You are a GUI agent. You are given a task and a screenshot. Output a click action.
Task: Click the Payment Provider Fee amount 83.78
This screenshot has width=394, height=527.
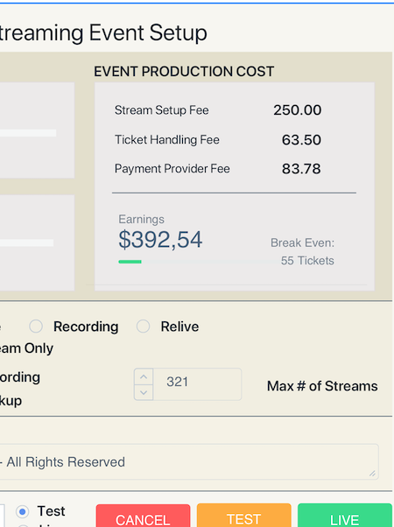point(301,169)
